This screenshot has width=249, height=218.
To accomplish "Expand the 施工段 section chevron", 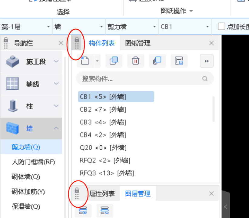I will [x=56, y=61].
